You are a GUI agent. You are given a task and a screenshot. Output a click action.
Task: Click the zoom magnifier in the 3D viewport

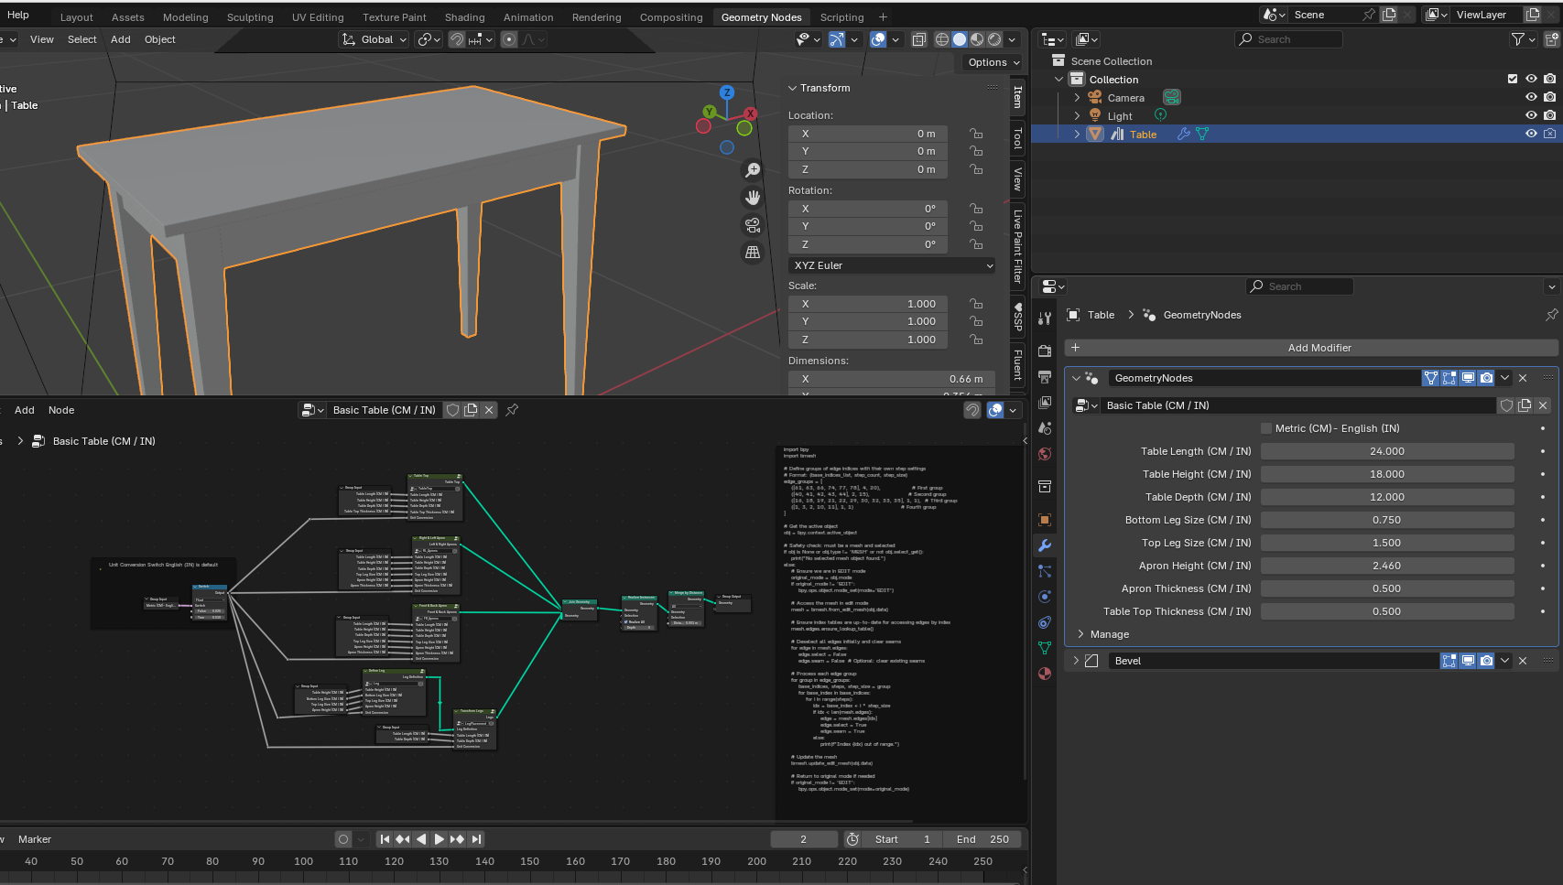[x=753, y=170]
